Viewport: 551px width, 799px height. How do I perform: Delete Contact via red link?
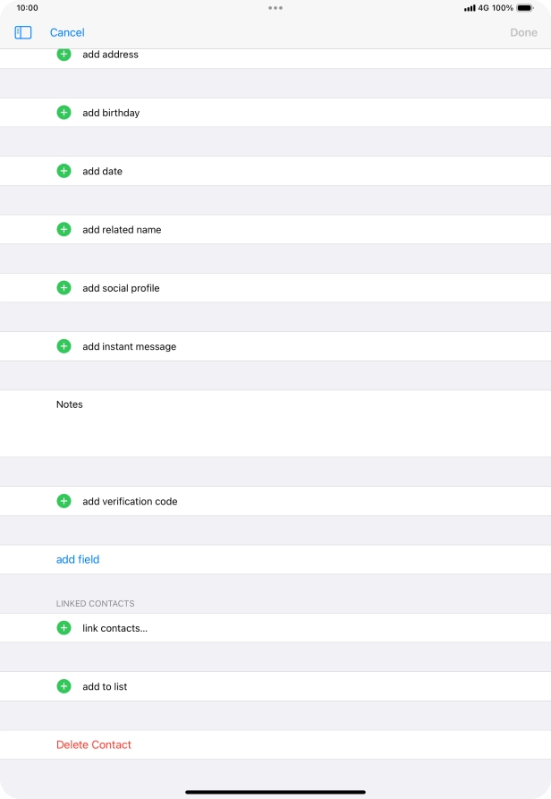(94, 744)
